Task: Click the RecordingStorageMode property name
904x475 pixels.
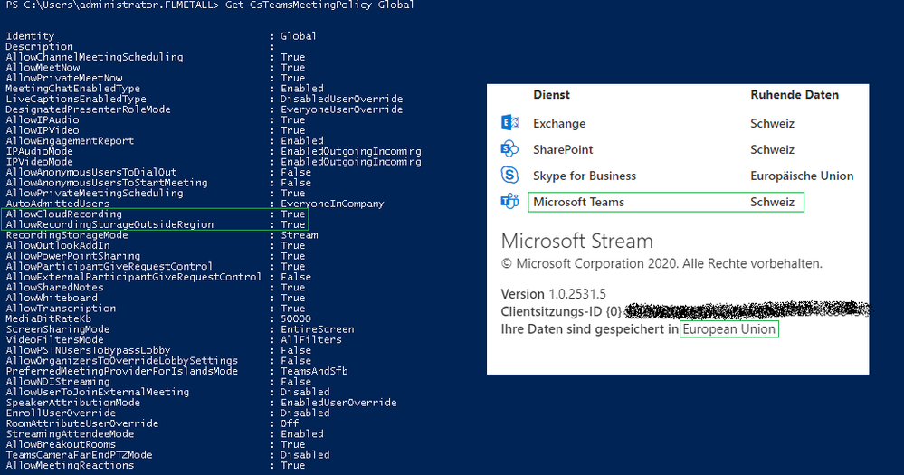Action: 67,234
